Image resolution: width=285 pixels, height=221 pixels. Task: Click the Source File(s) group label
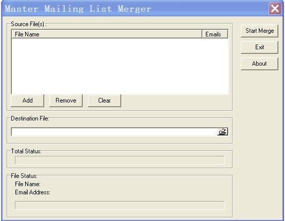pos(29,24)
